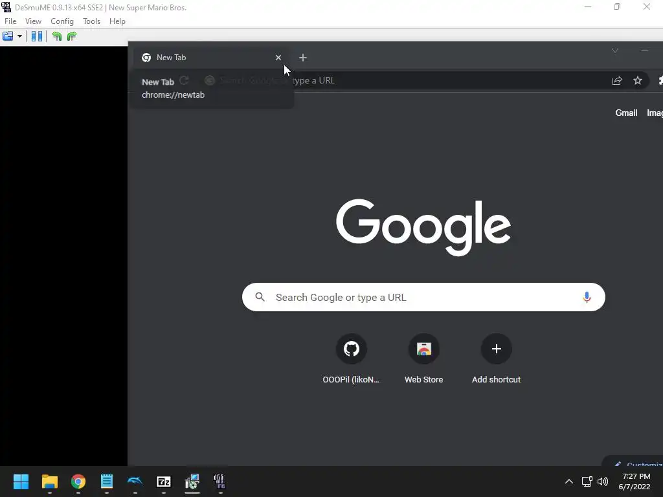The image size is (663, 497).
Task: Click the Share this page icon in Chrome
Action: pos(617,80)
